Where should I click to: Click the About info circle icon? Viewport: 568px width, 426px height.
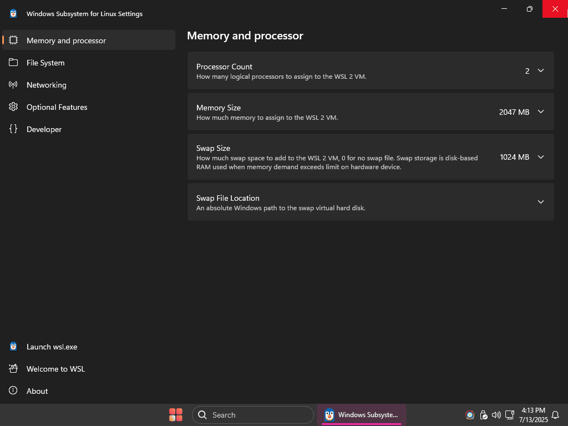tap(13, 390)
